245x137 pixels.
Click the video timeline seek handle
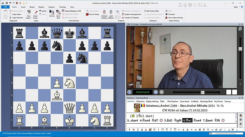pos(202,92)
